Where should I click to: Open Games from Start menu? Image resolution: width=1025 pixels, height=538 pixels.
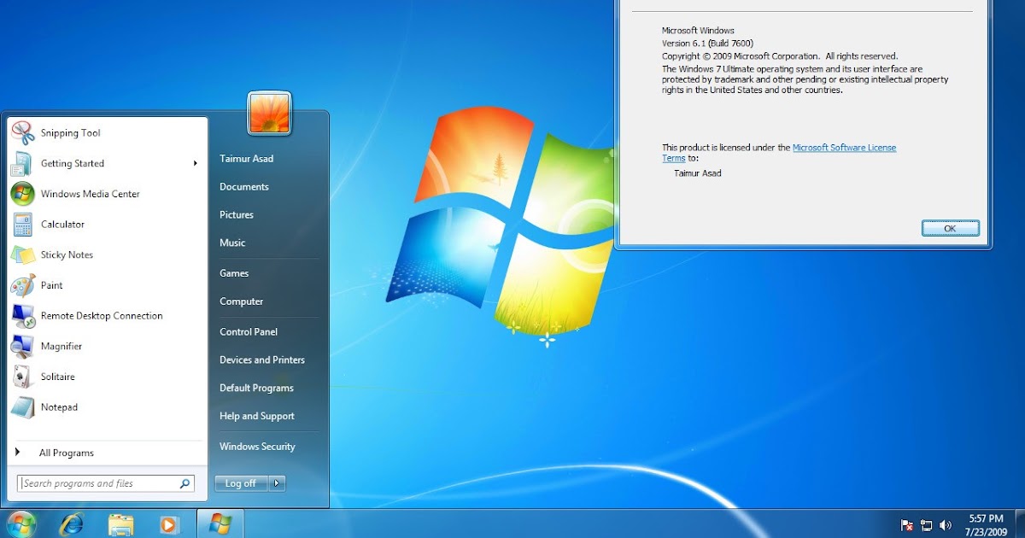(x=234, y=273)
